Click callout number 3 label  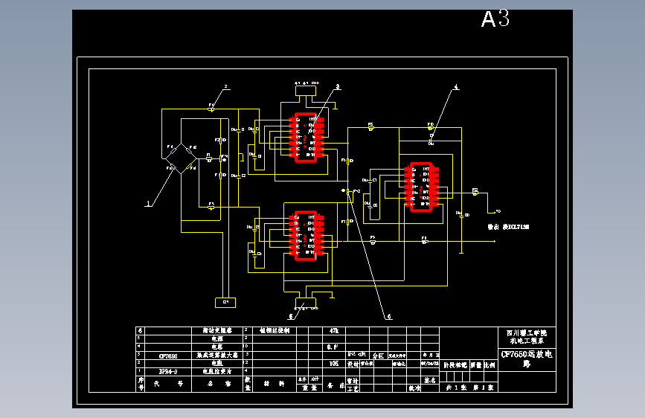click(x=338, y=87)
